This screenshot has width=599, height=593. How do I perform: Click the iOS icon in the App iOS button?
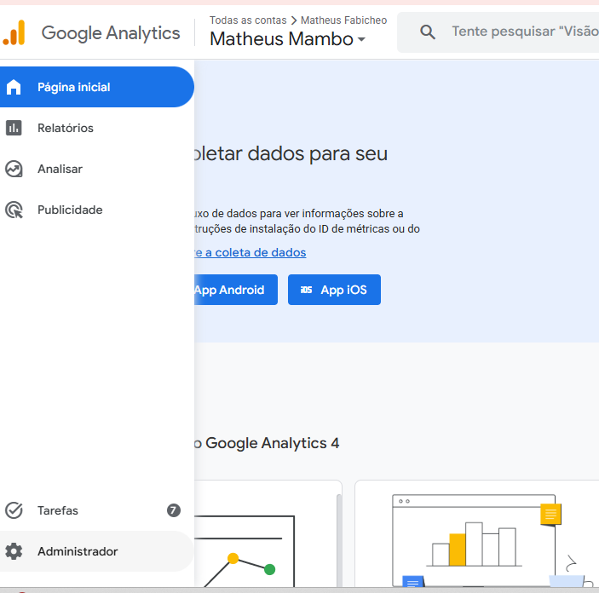coord(307,290)
